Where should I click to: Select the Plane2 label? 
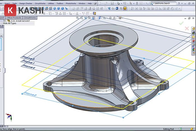tap(30, 94)
